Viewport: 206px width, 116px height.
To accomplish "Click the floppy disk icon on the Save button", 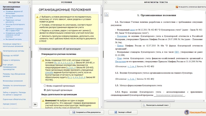I will [74, 112].
